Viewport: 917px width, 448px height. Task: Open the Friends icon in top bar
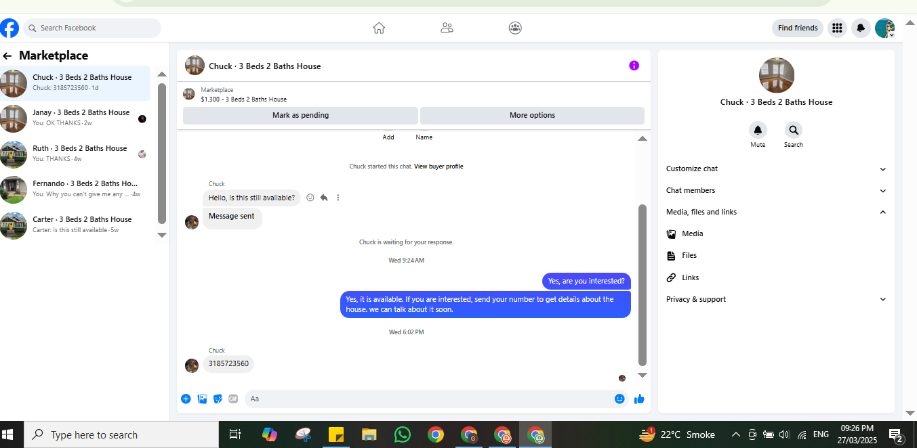pos(447,28)
